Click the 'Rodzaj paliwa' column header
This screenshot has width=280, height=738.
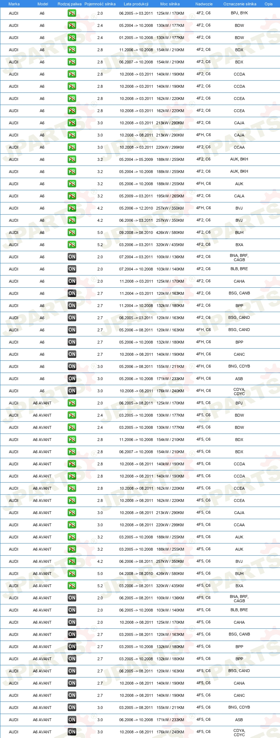tap(69, 4)
